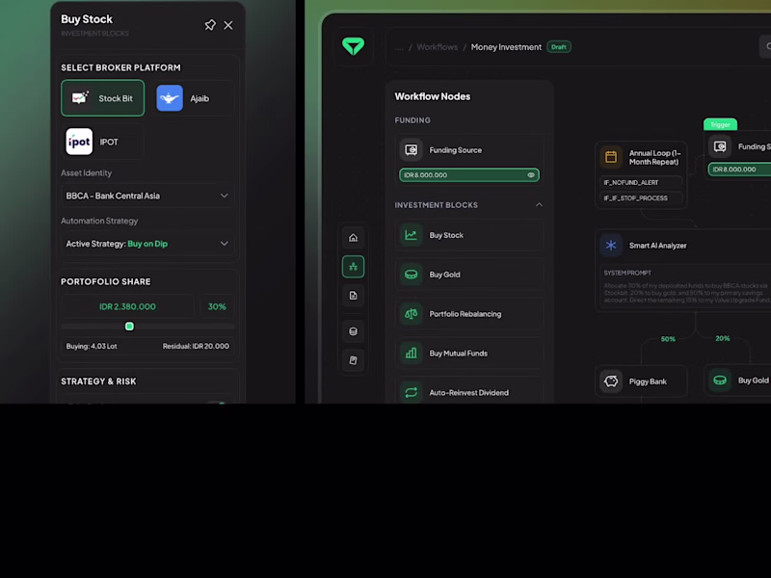Click Money Investment breadcrumb title

[506, 47]
